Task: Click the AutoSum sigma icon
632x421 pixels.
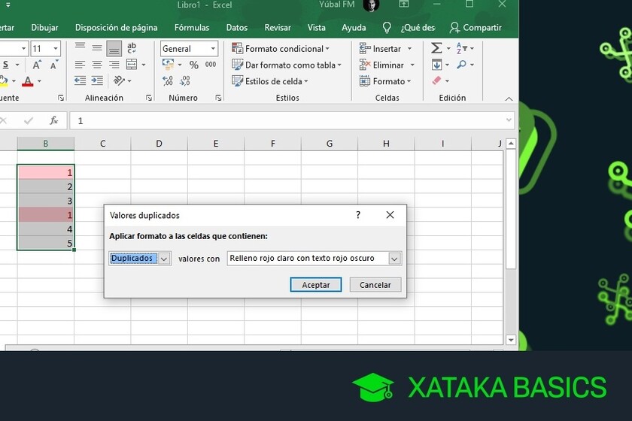Action: [436, 48]
